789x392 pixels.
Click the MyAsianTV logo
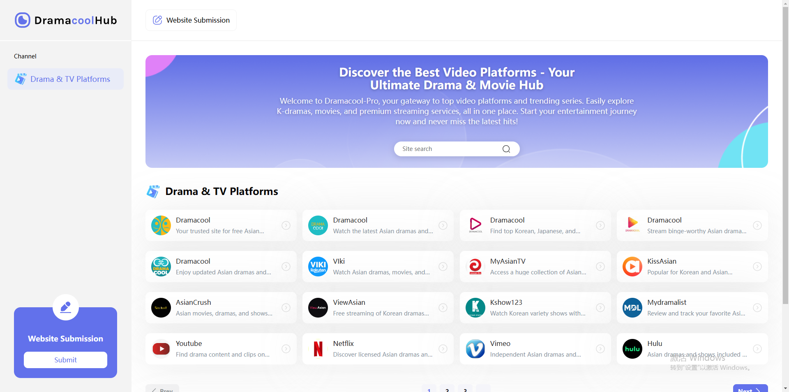click(475, 267)
